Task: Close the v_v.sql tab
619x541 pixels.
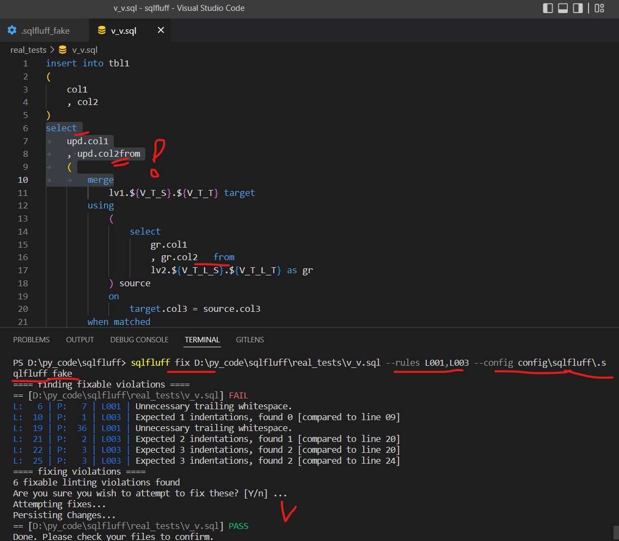Action: [161, 30]
